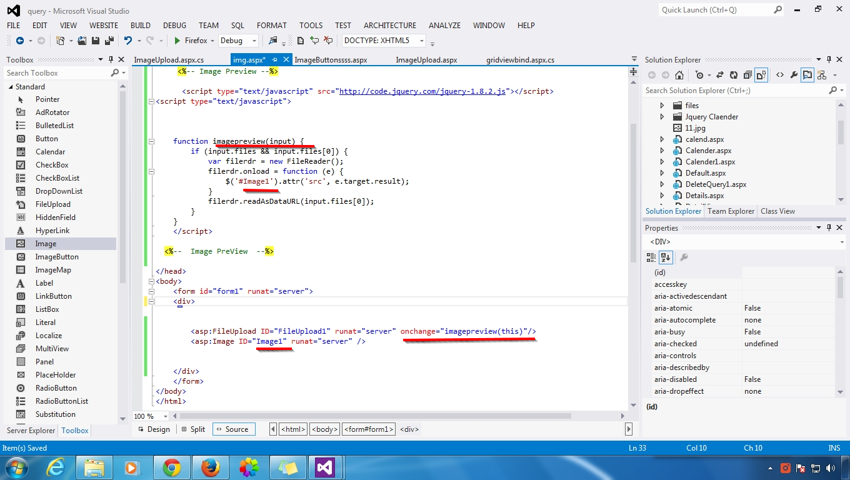Toggle Preview Selected Items in Solution Explorer
The image size is (850, 480).
[x=807, y=75]
